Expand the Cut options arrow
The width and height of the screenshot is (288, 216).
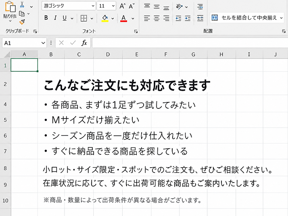[x=31, y=7]
